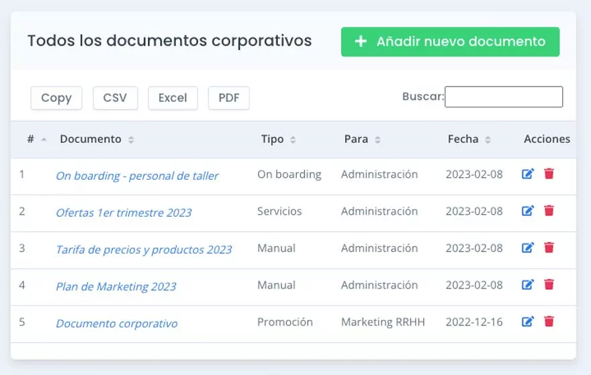
Task: Edit the Plan de Marketing 2023 row
Action: (x=528, y=284)
